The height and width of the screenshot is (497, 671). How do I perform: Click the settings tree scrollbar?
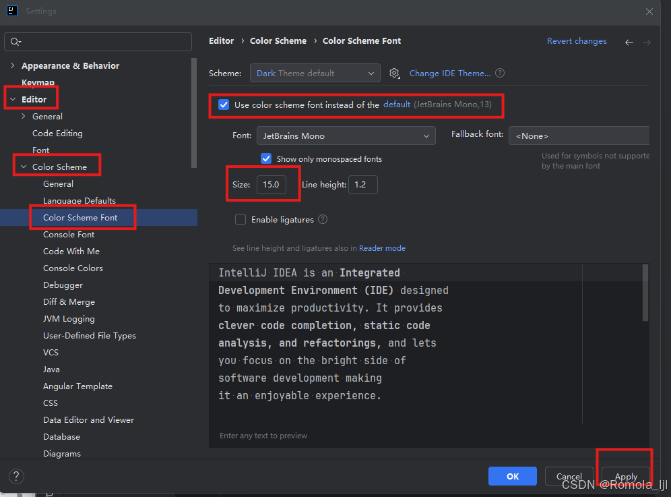[x=194, y=113]
